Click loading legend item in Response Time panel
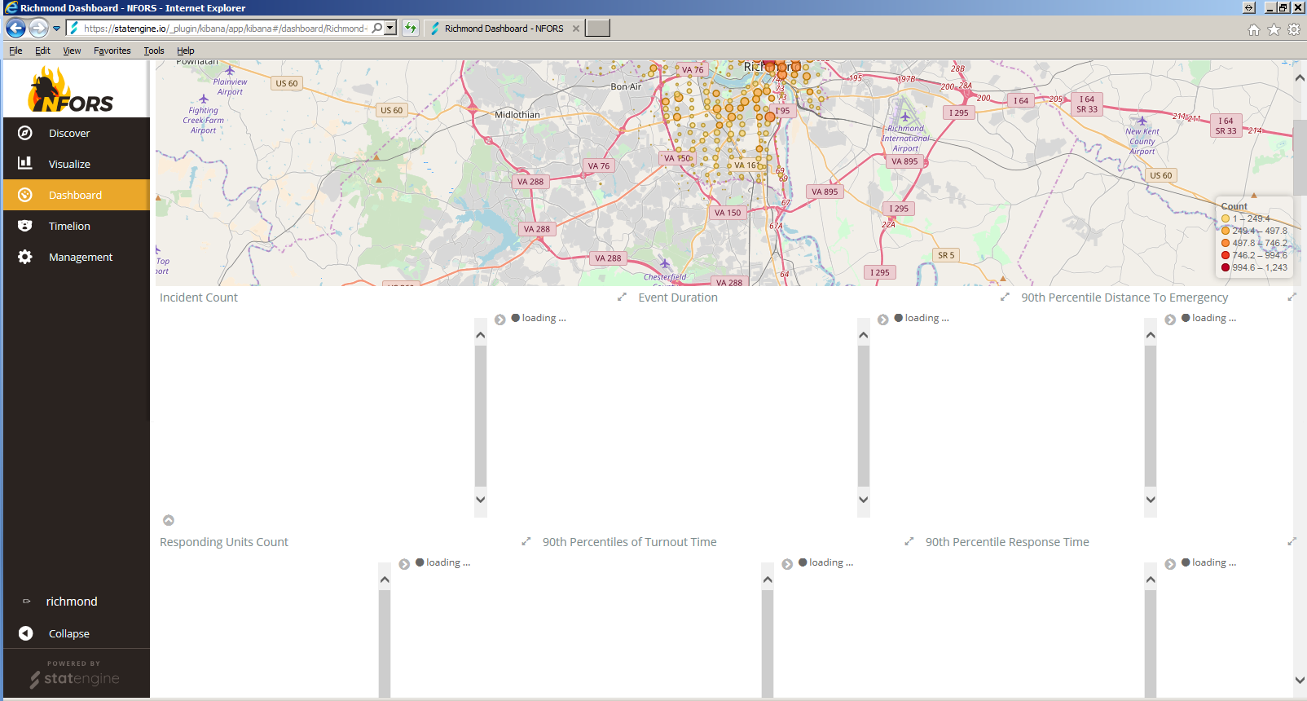This screenshot has height=701, width=1307. (x=1209, y=562)
